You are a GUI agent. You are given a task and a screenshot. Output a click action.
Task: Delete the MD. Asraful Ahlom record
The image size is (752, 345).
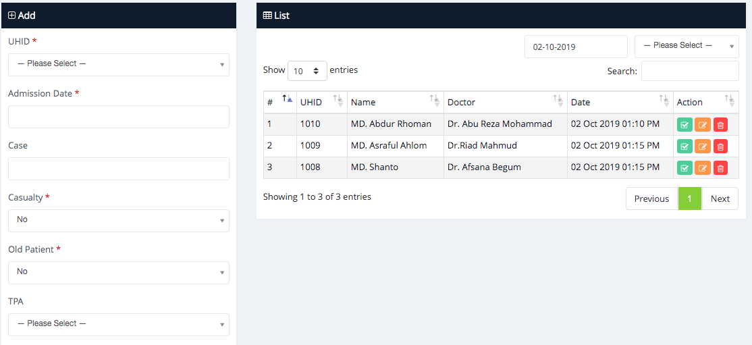point(720,147)
